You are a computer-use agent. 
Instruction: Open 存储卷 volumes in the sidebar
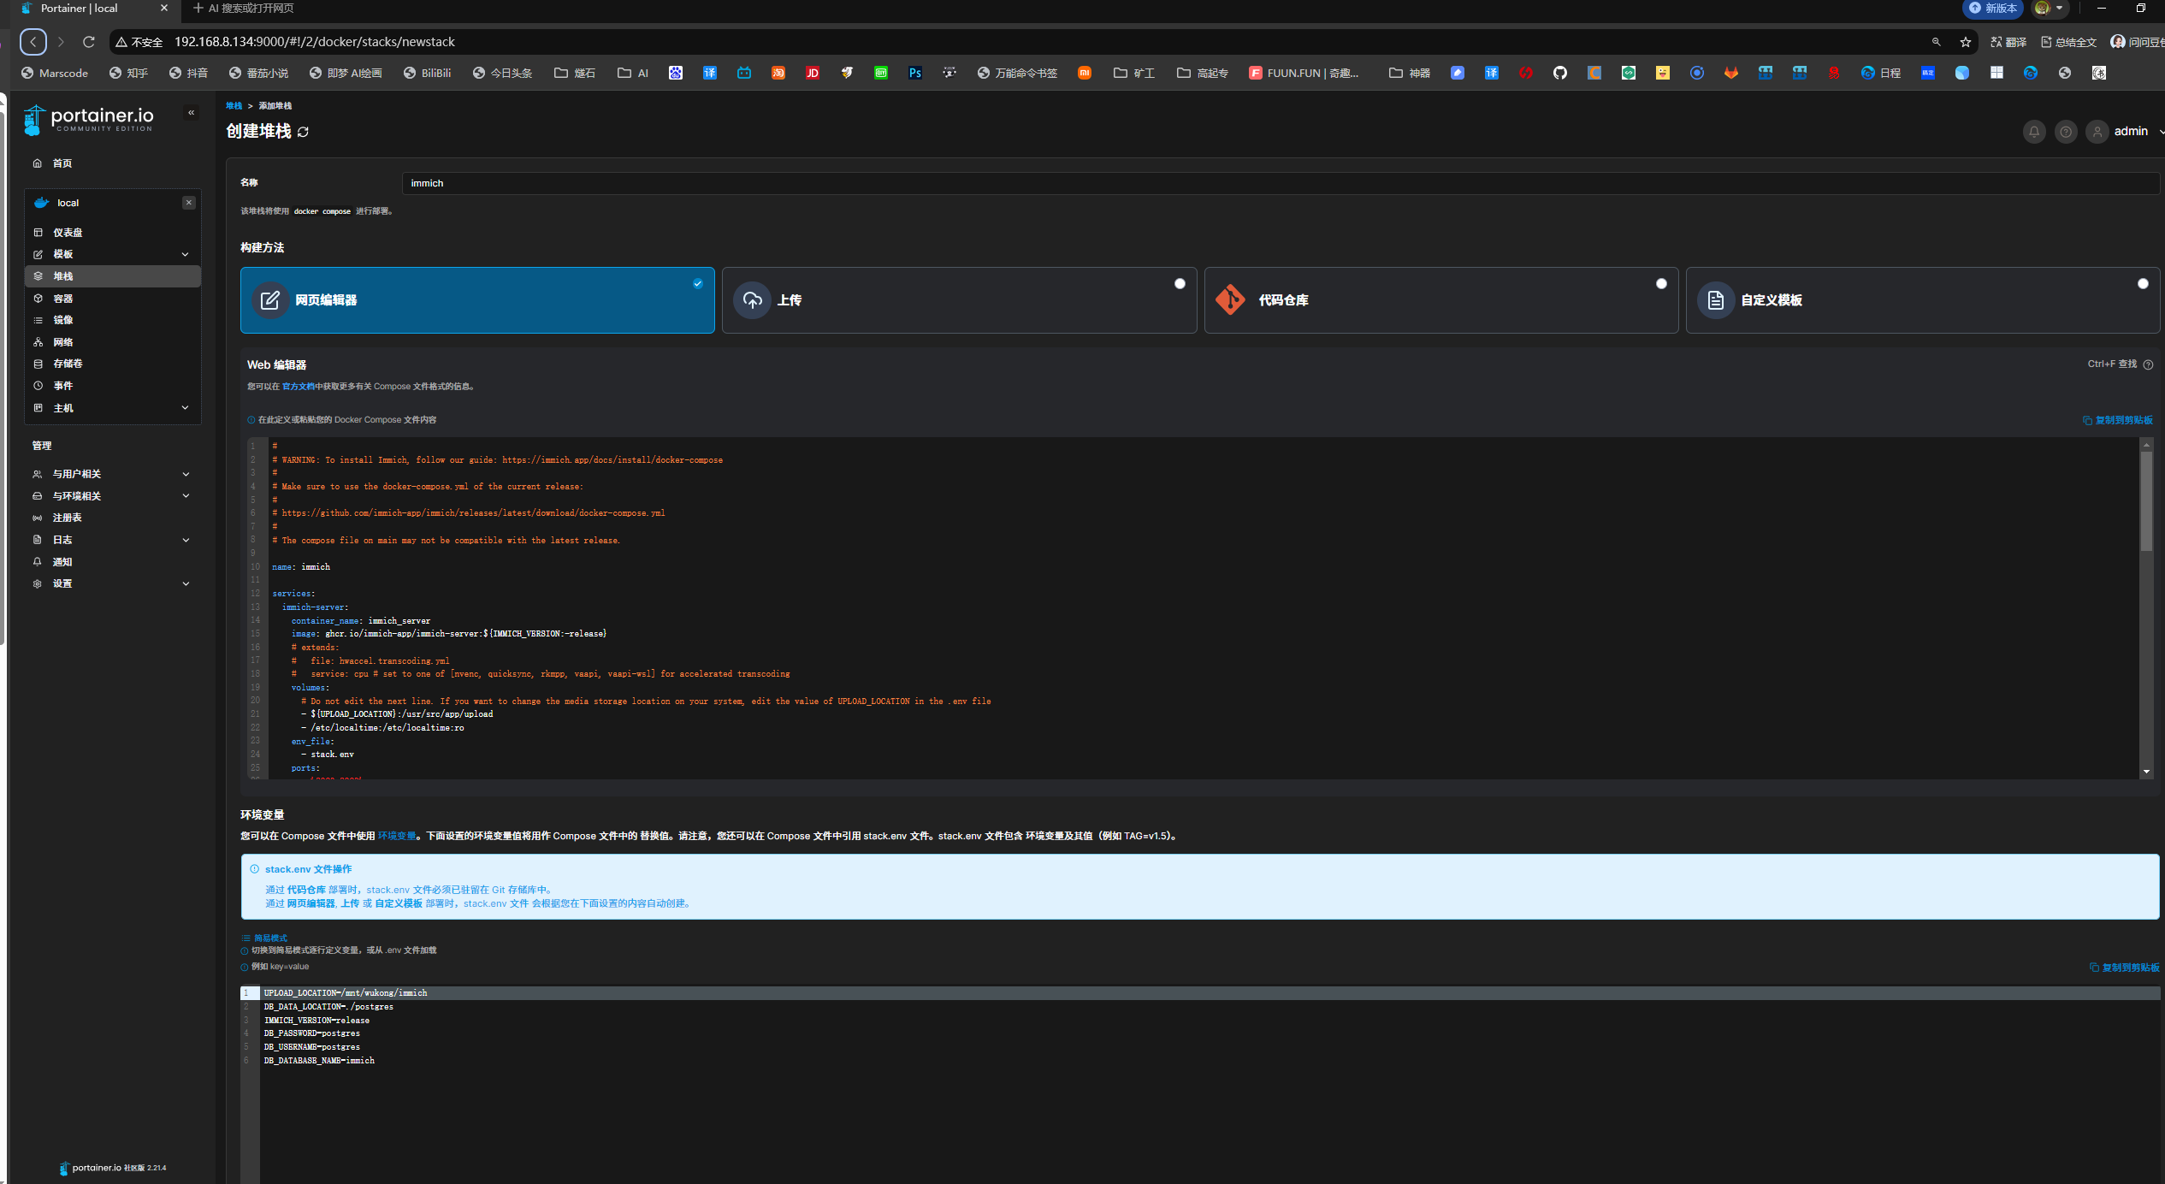(68, 364)
